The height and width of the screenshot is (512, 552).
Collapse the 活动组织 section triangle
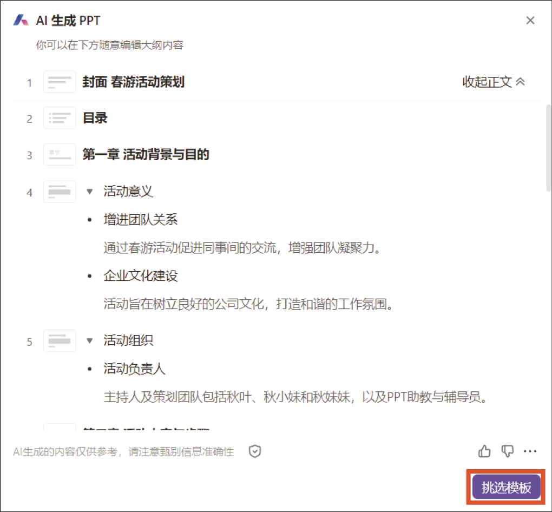(90, 340)
